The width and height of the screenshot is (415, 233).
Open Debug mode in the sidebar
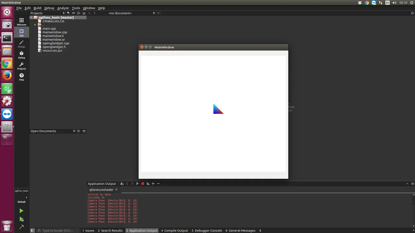coord(21,55)
